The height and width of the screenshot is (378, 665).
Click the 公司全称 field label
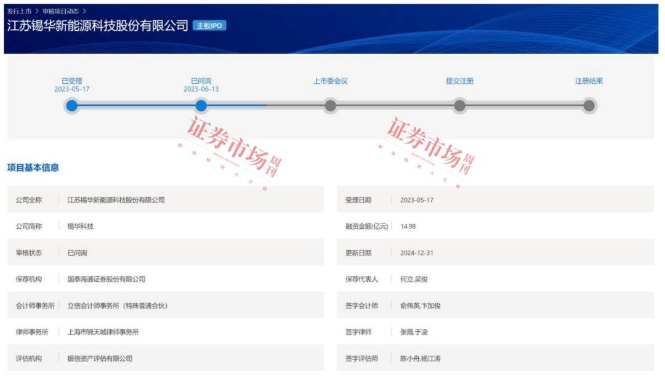point(29,200)
